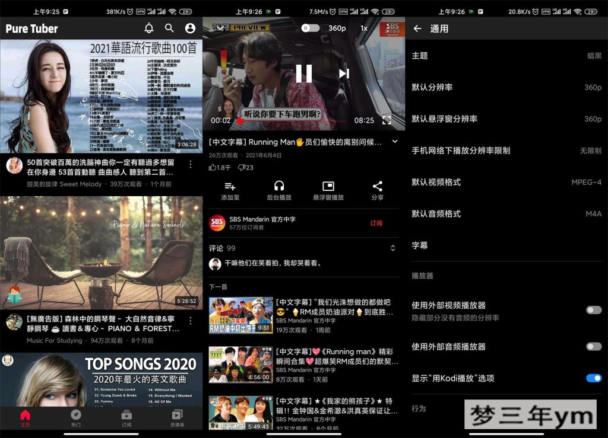608x438 pixels.
Task: Open title 無廣告版 森林中的鋼琴聲
Action: pos(103,324)
